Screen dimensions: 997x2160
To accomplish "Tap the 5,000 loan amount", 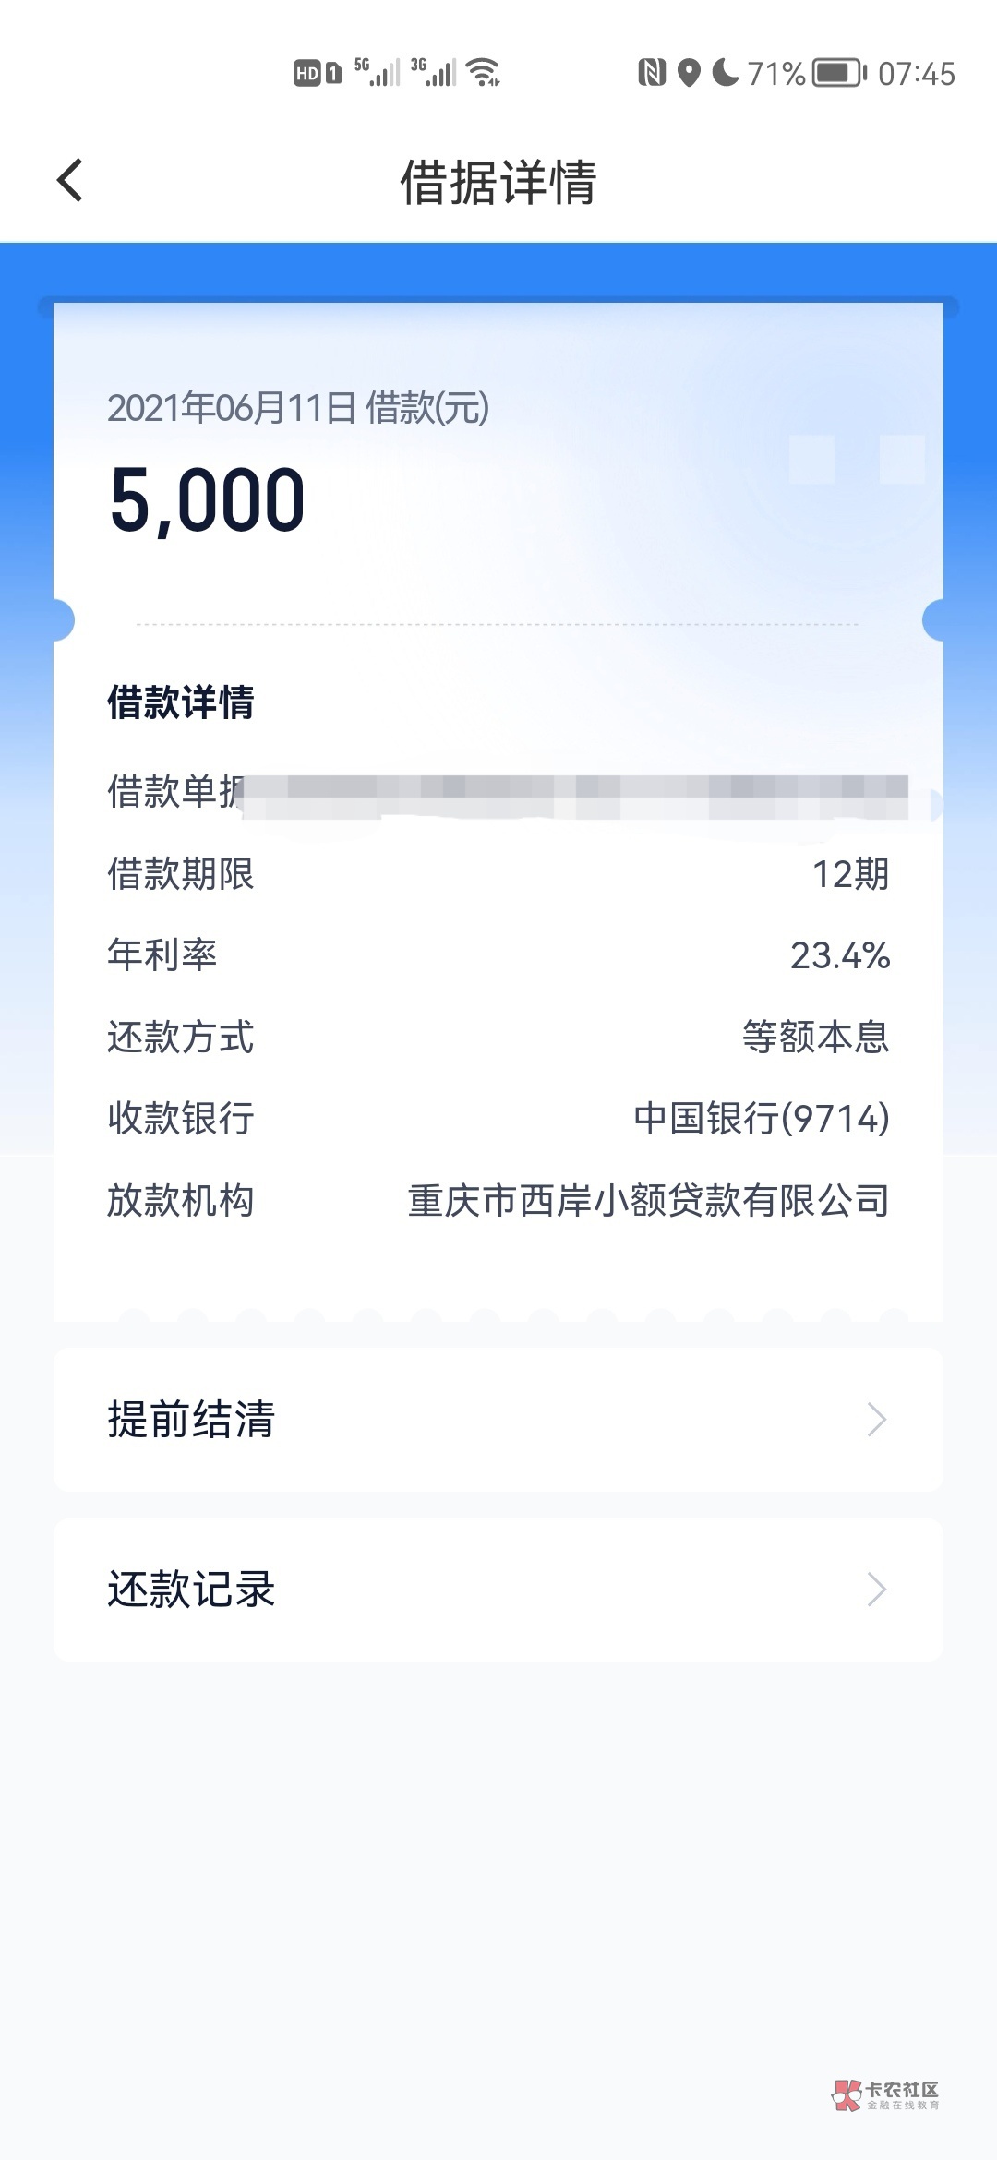I will tap(208, 500).
